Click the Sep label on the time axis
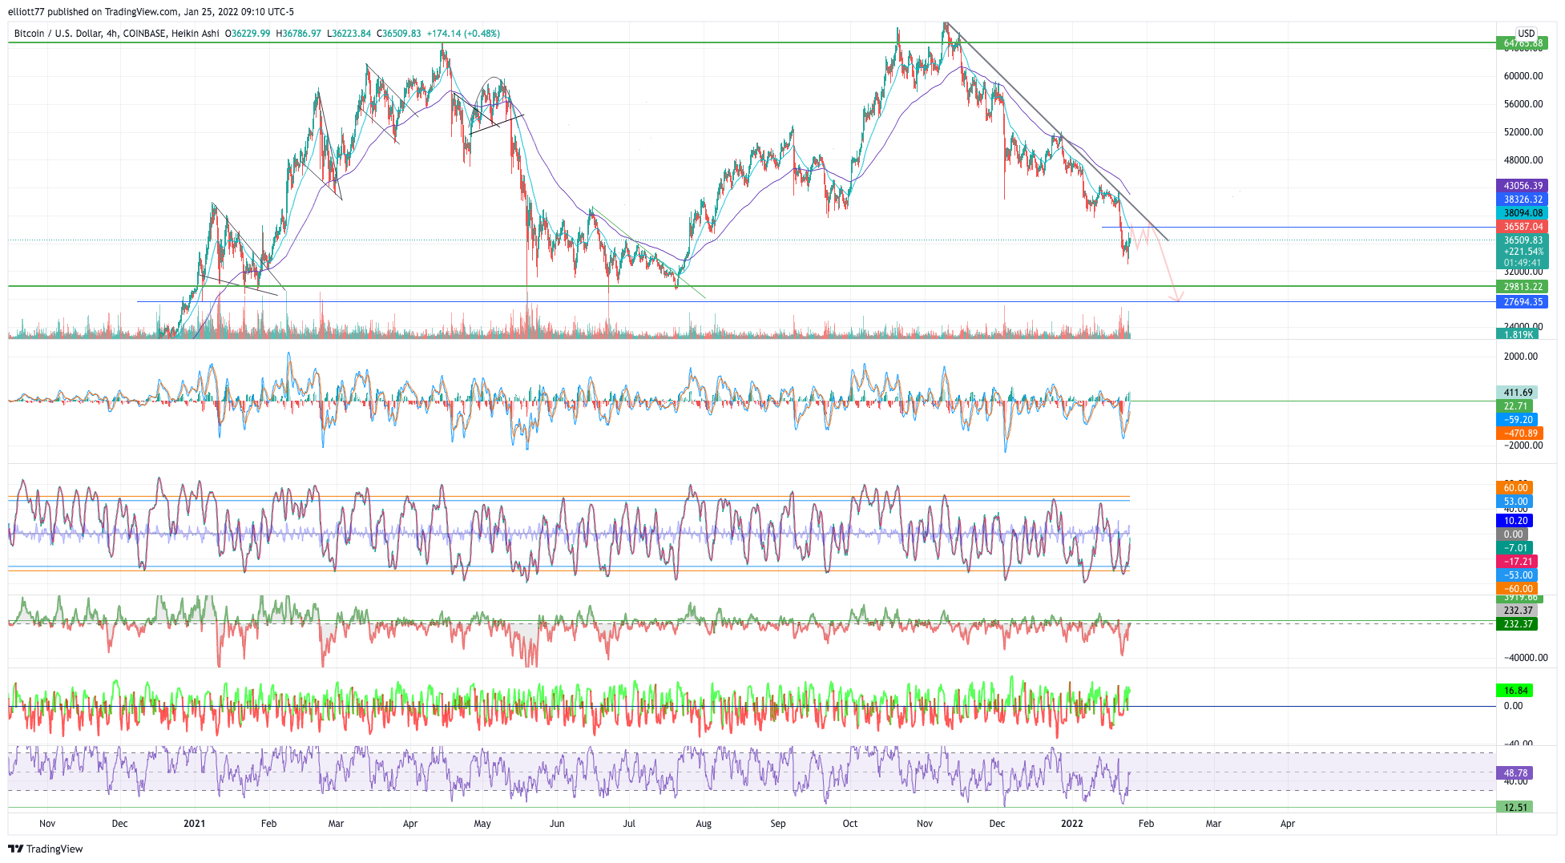Viewport: 1565px width, 863px height. coord(778,824)
